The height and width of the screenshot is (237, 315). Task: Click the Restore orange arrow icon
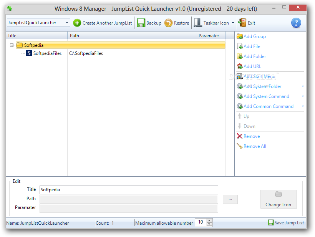[168, 23]
